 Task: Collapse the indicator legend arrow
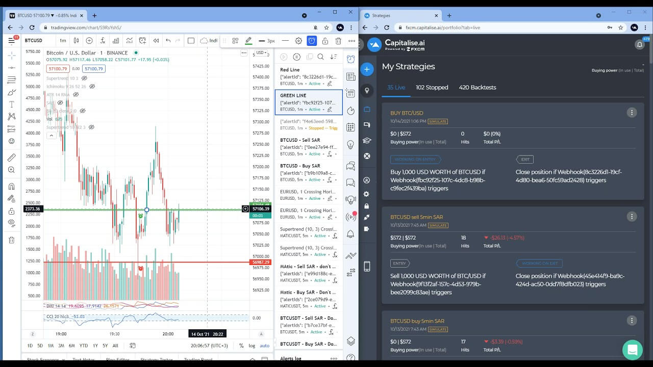pos(51,136)
